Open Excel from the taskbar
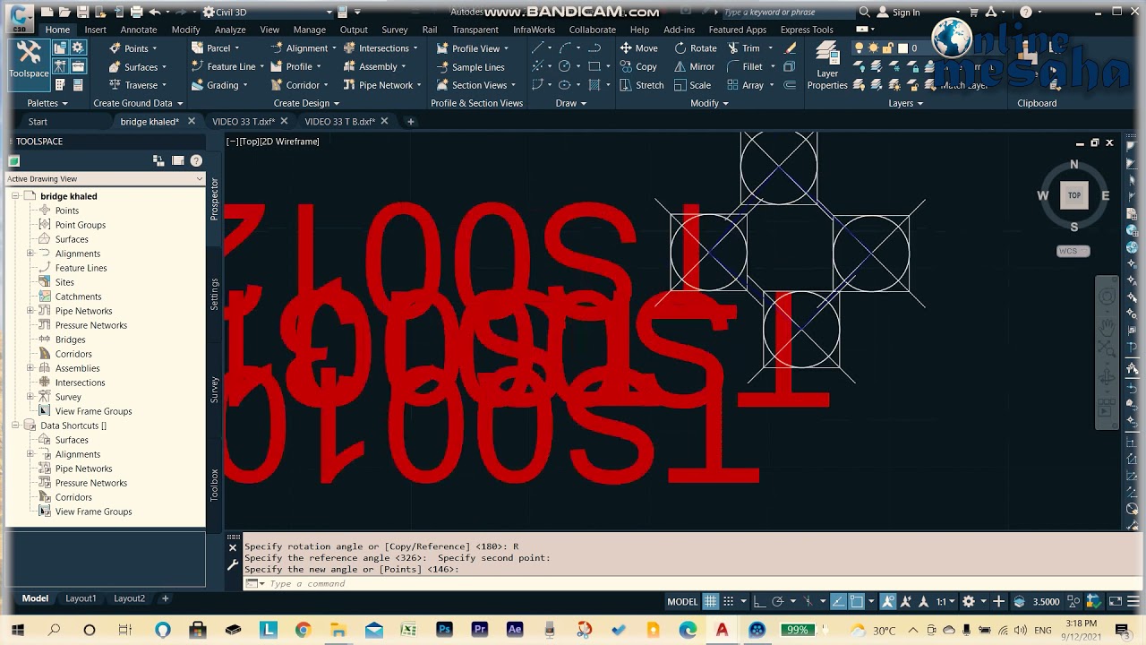This screenshot has width=1146, height=645. [408, 630]
